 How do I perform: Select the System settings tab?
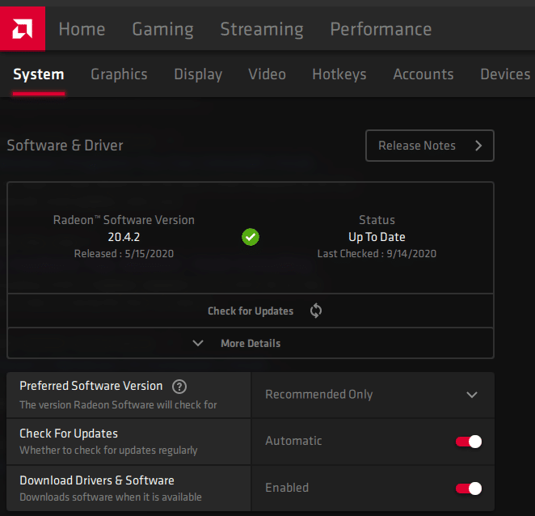click(x=39, y=74)
